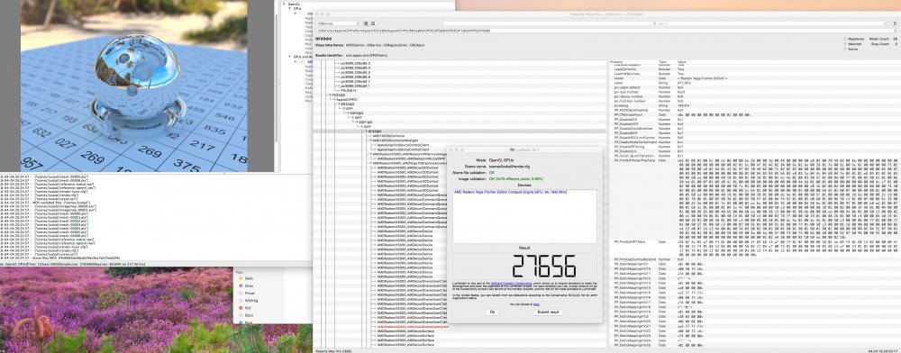Click the IOService path bar below the toolbar
Screen dimensions: 901x353
tap(605, 31)
